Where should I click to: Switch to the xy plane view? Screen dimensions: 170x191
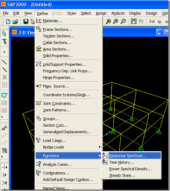tap(159, 22)
